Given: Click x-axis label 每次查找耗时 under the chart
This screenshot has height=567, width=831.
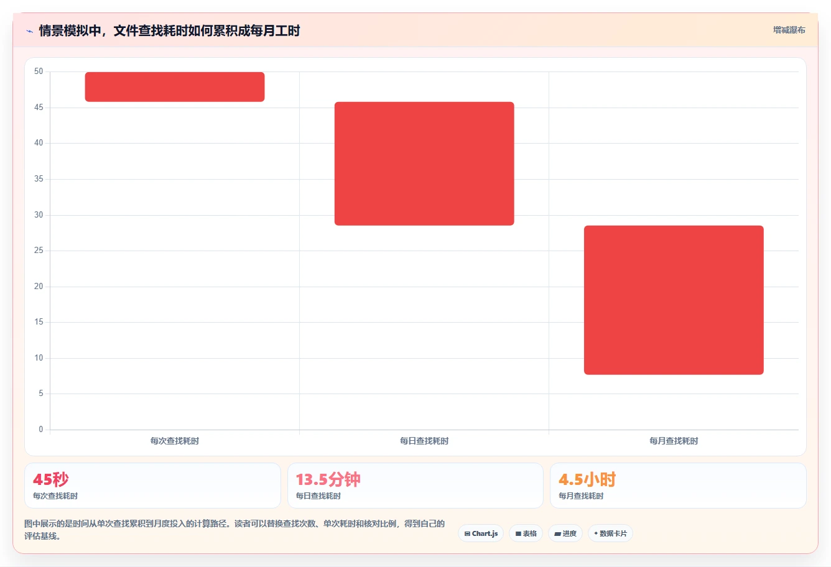Looking at the screenshot, I should (x=175, y=441).
